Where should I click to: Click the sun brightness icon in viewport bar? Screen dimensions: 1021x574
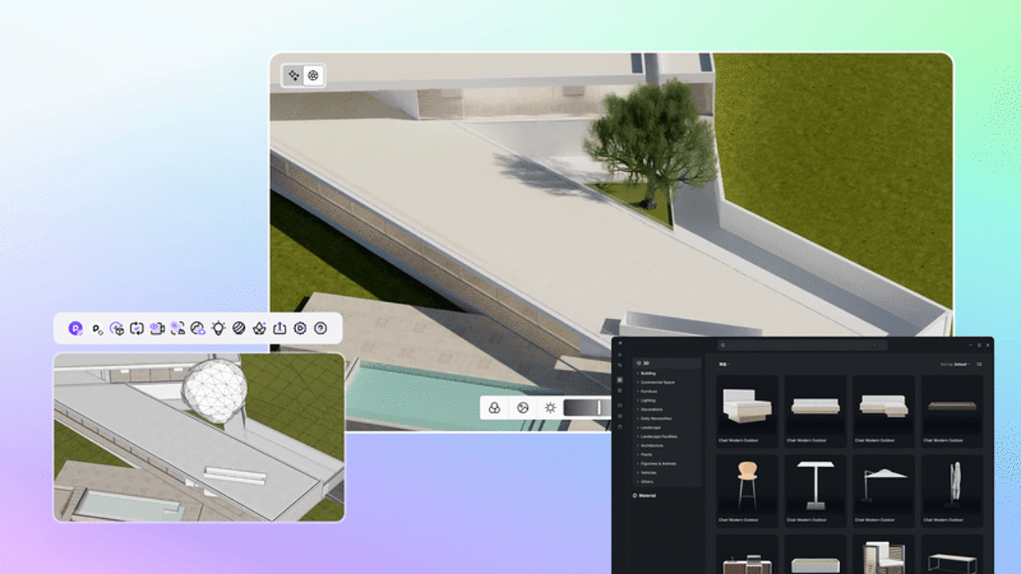[x=550, y=407]
